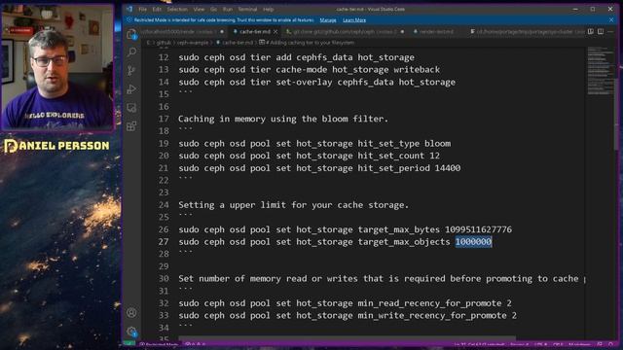This screenshot has width=623, height=350.
Task: Click 'min_read_recency_for_promote 2' on line 32
Action: pyautogui.click(x=435, y=303)
